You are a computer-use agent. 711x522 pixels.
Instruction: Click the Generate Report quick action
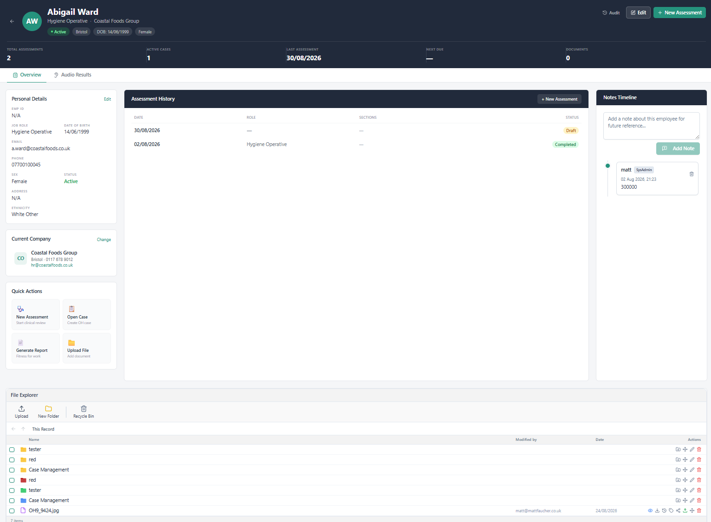(x=36, y=348)
